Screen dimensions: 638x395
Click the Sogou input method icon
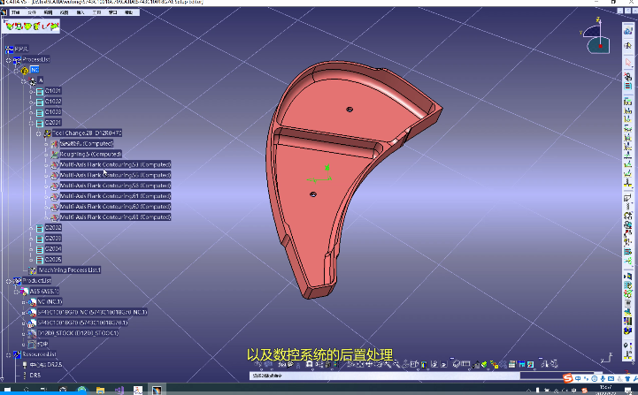click(569, 379)
